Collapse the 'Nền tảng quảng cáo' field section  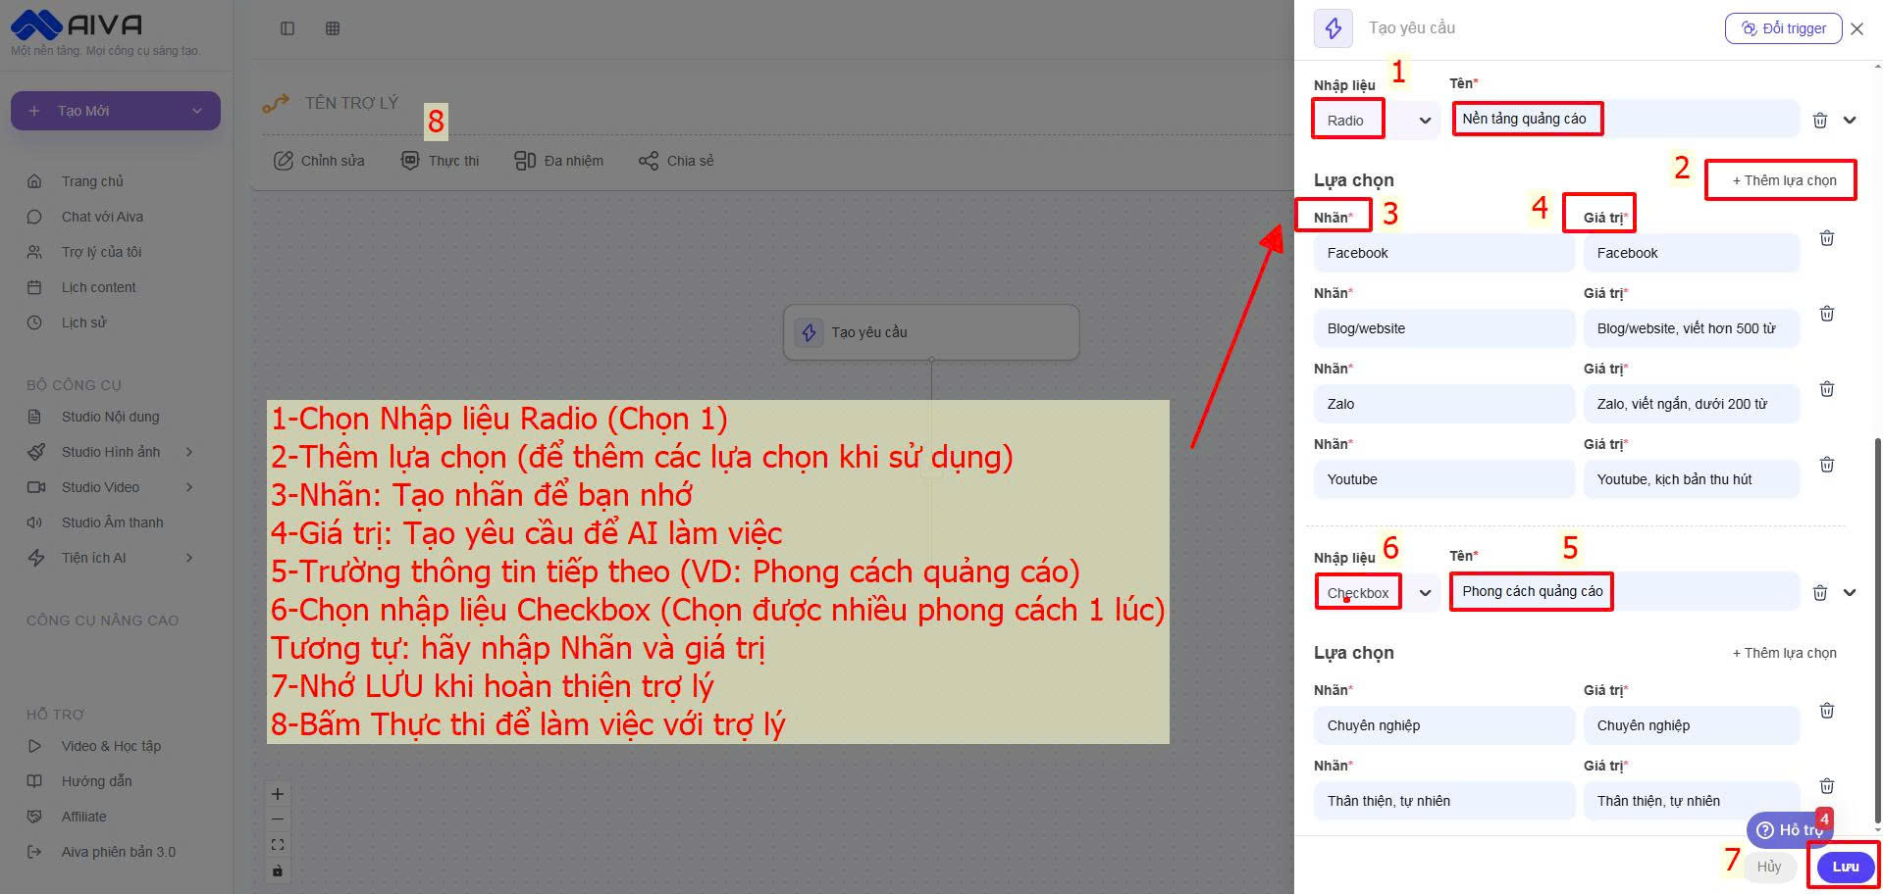click(1850, 121)
